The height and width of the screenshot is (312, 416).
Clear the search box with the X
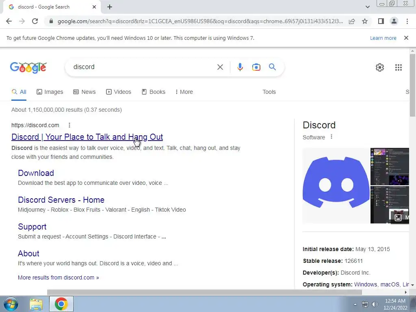[x=220, y=67]
